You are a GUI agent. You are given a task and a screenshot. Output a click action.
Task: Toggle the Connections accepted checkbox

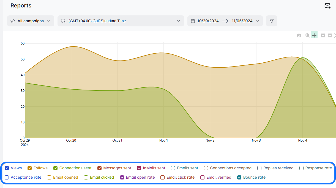pyautogui.click(x=206, y=168)
